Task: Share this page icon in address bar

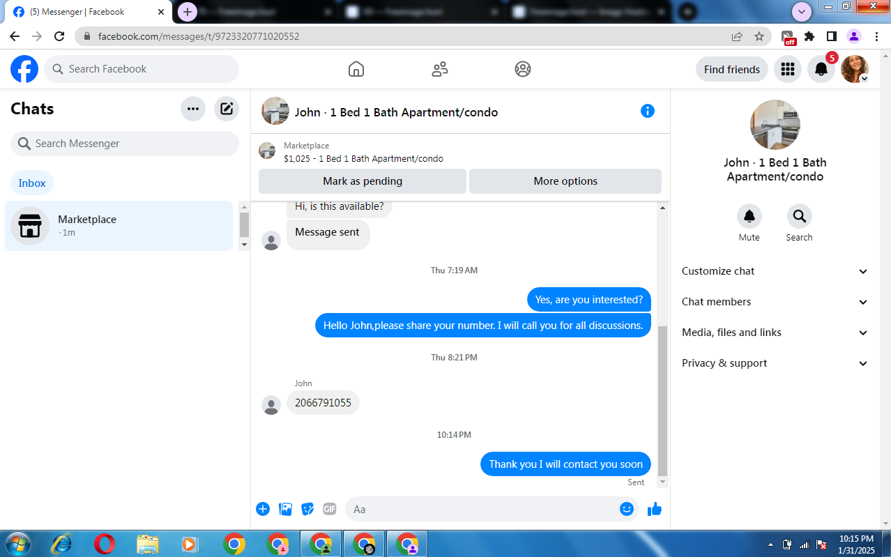Action: pos(737,36)
